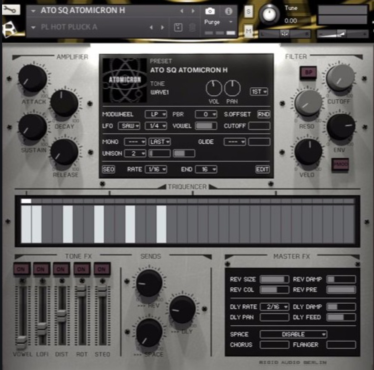The height and width of the screenshot is (370, 374).
Task: Click the sequencer EDIT button
Action: tap(262, 169)
